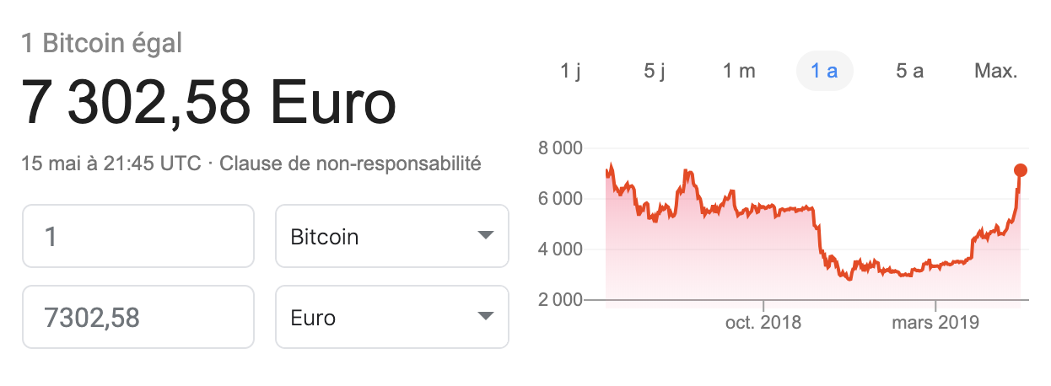
Task: Switch chart to 5 j range
Action: 655,71
